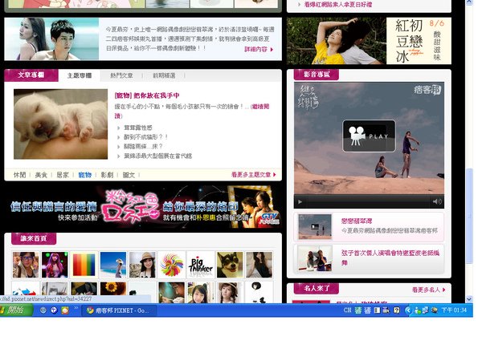Click the PIXNET Chrome taskbar button

coord(119,310)
